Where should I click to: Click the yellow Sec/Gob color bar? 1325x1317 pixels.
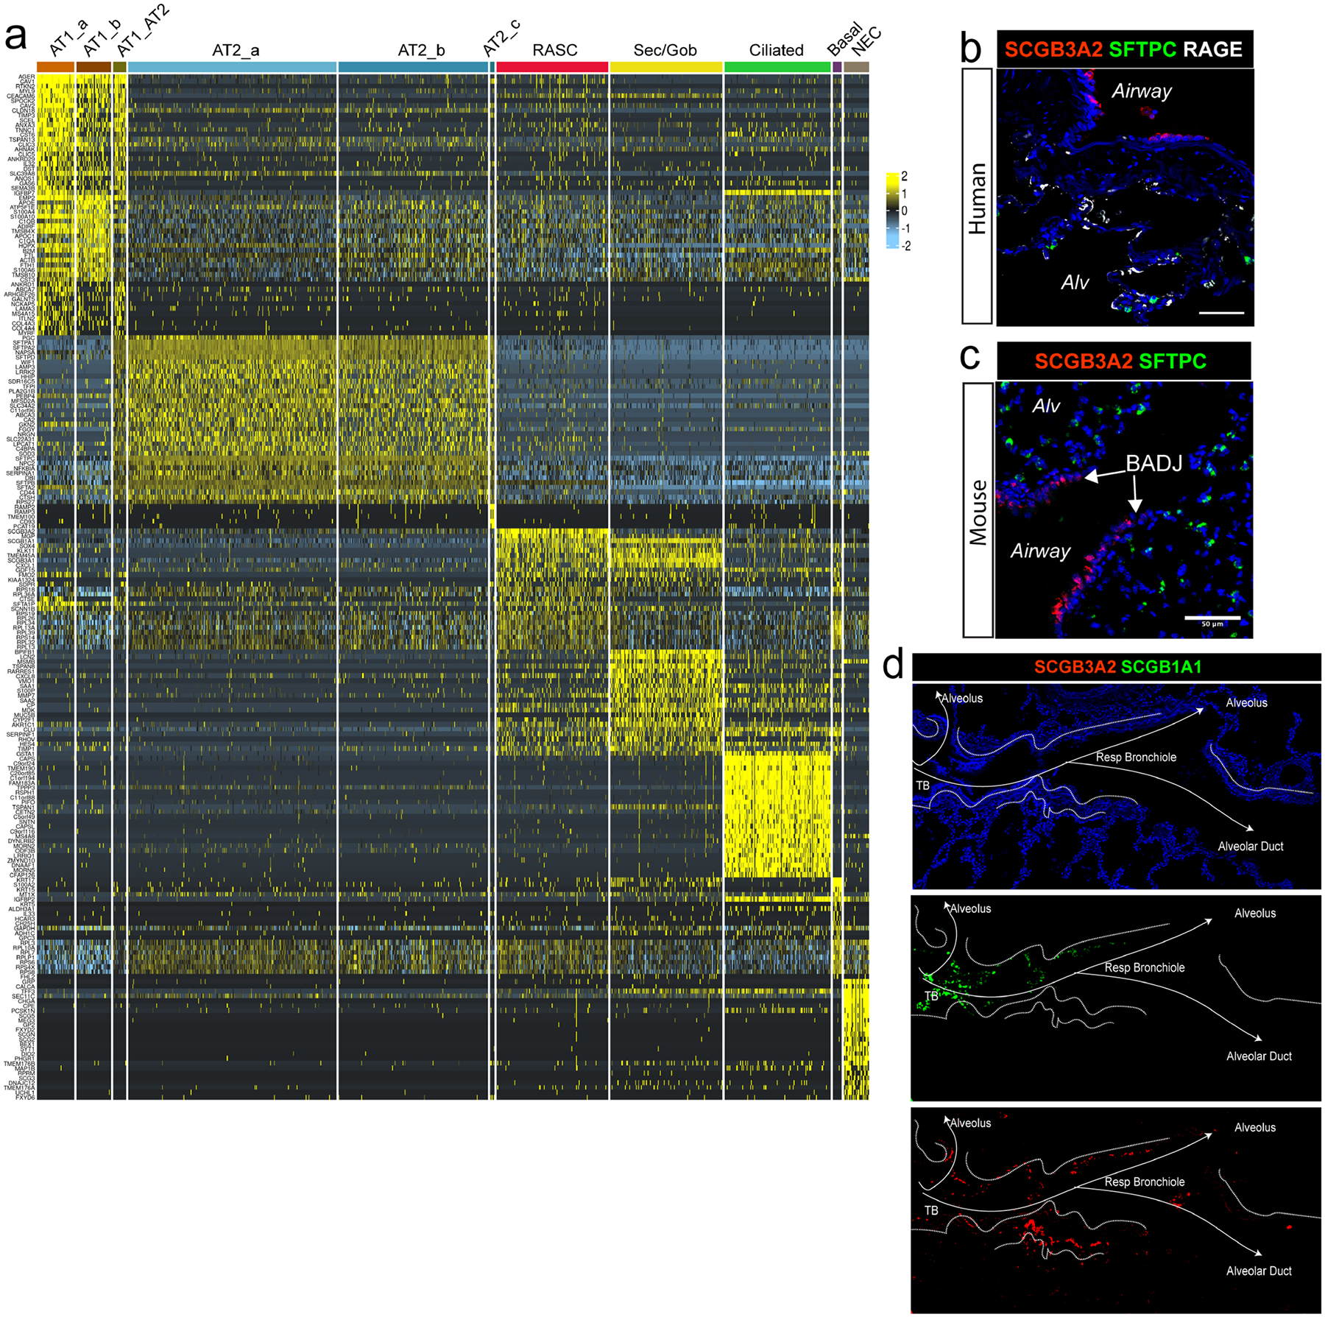[x=666, y=67]
